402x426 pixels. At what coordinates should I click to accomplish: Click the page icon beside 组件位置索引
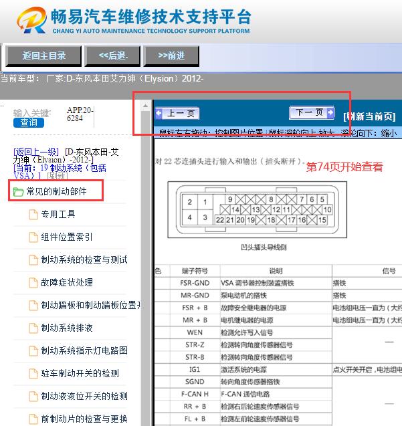33,237
